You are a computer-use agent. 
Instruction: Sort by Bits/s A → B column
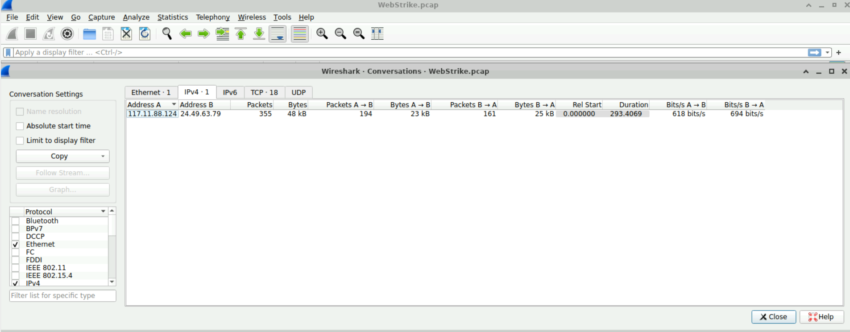point(678,105)
